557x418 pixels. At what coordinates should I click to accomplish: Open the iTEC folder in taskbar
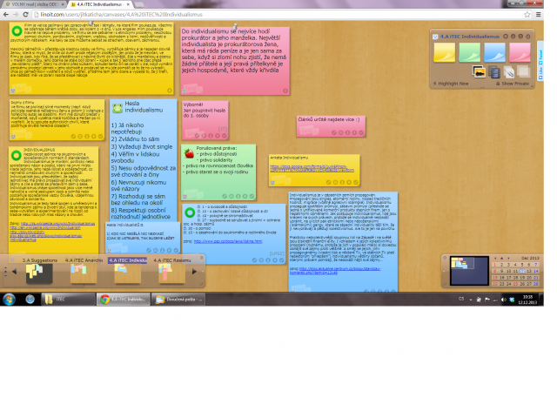click(68, 300)
